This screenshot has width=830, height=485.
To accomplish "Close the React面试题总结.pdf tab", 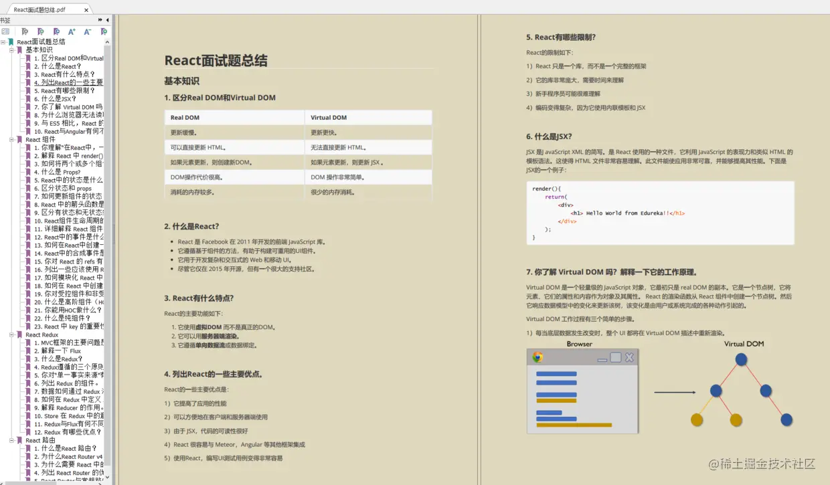I will (x=86, y=10).
